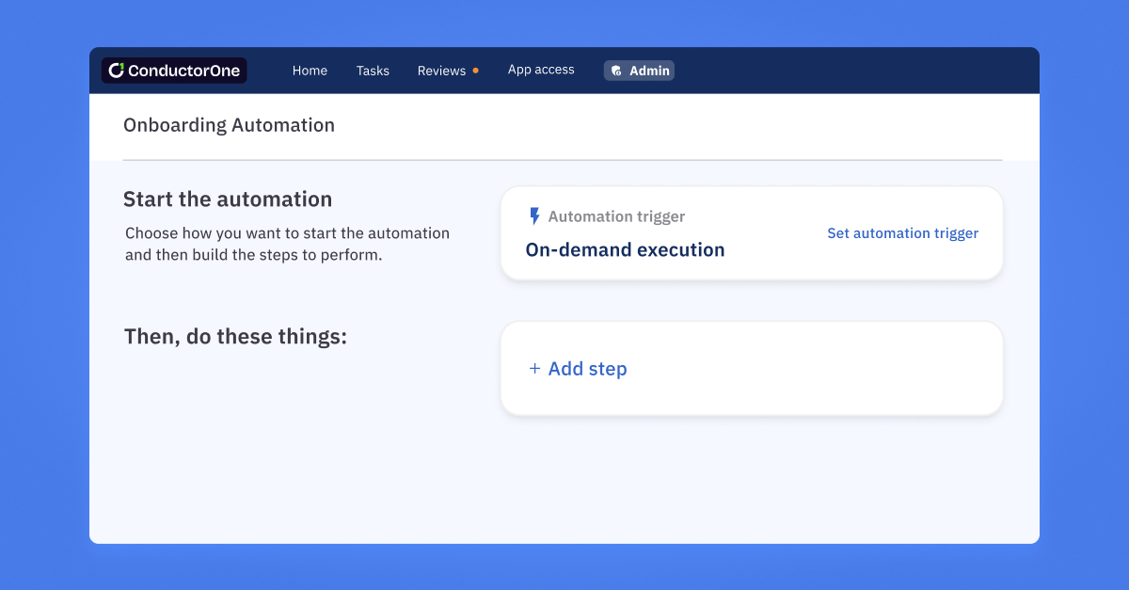Image resolution: width=1129 pixels, height=590 pixels.
Task: Click the shield icon inside the Admin badge
Action: tap(616, 70)
